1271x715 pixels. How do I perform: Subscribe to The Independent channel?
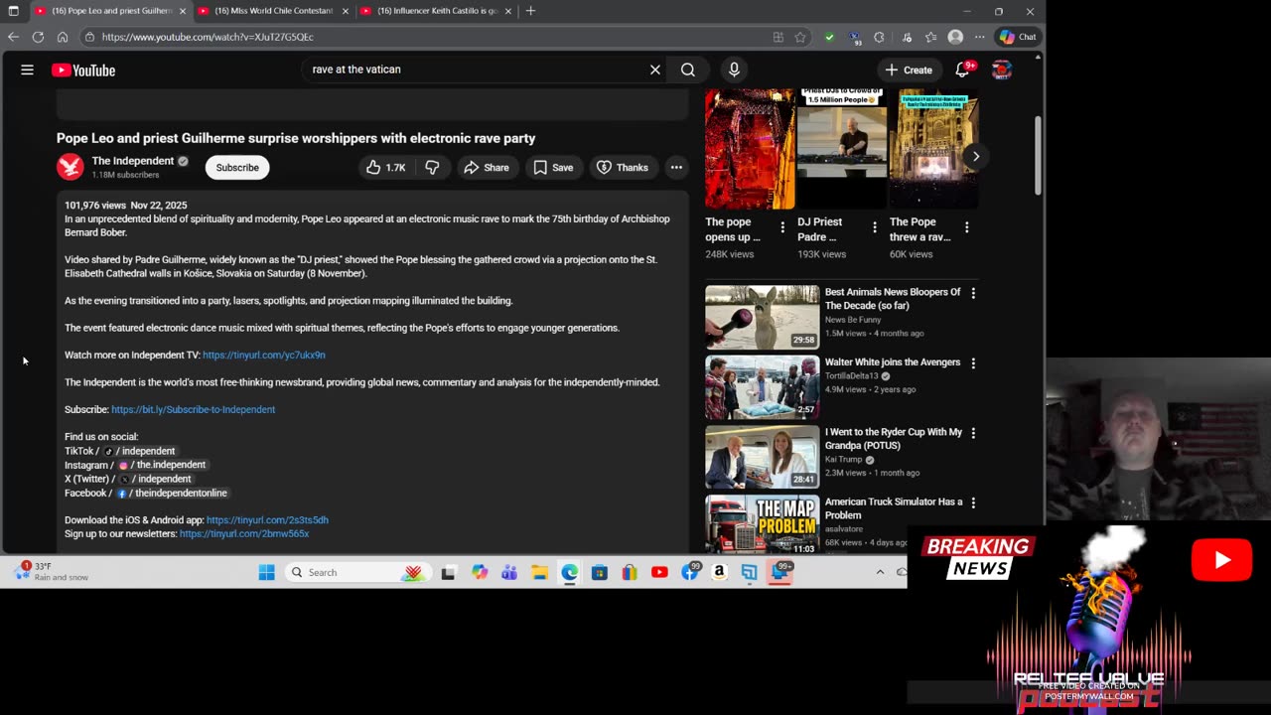coord(237,168)
